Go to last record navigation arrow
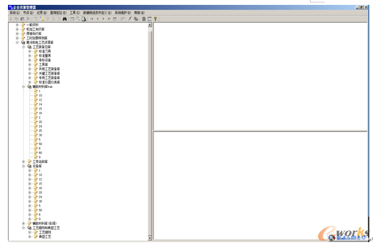This screenshot has height=247, width=376. tap(109, 18)
